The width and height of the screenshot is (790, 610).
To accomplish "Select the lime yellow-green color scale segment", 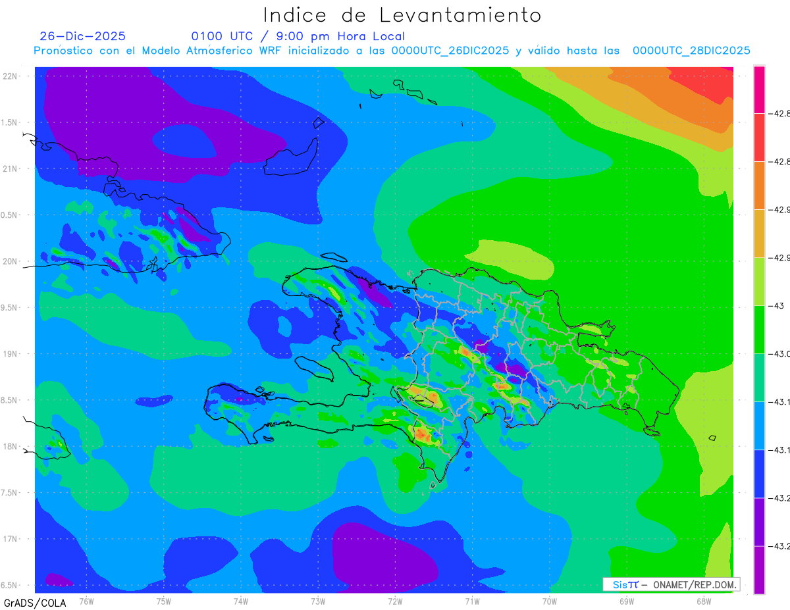I will click(x=759, y=281).
